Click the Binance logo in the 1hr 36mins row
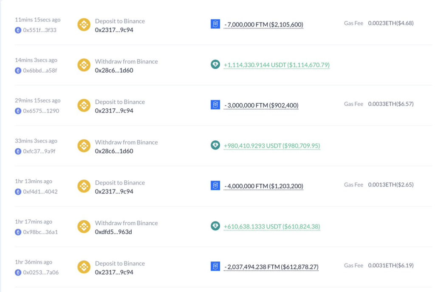The height and width of the screenshot is (292, 435). [84, 267]
